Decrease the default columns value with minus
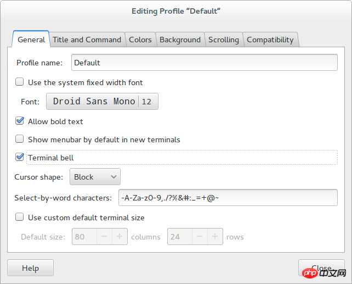Screen dimensions: 352x284 click(104, 237)
